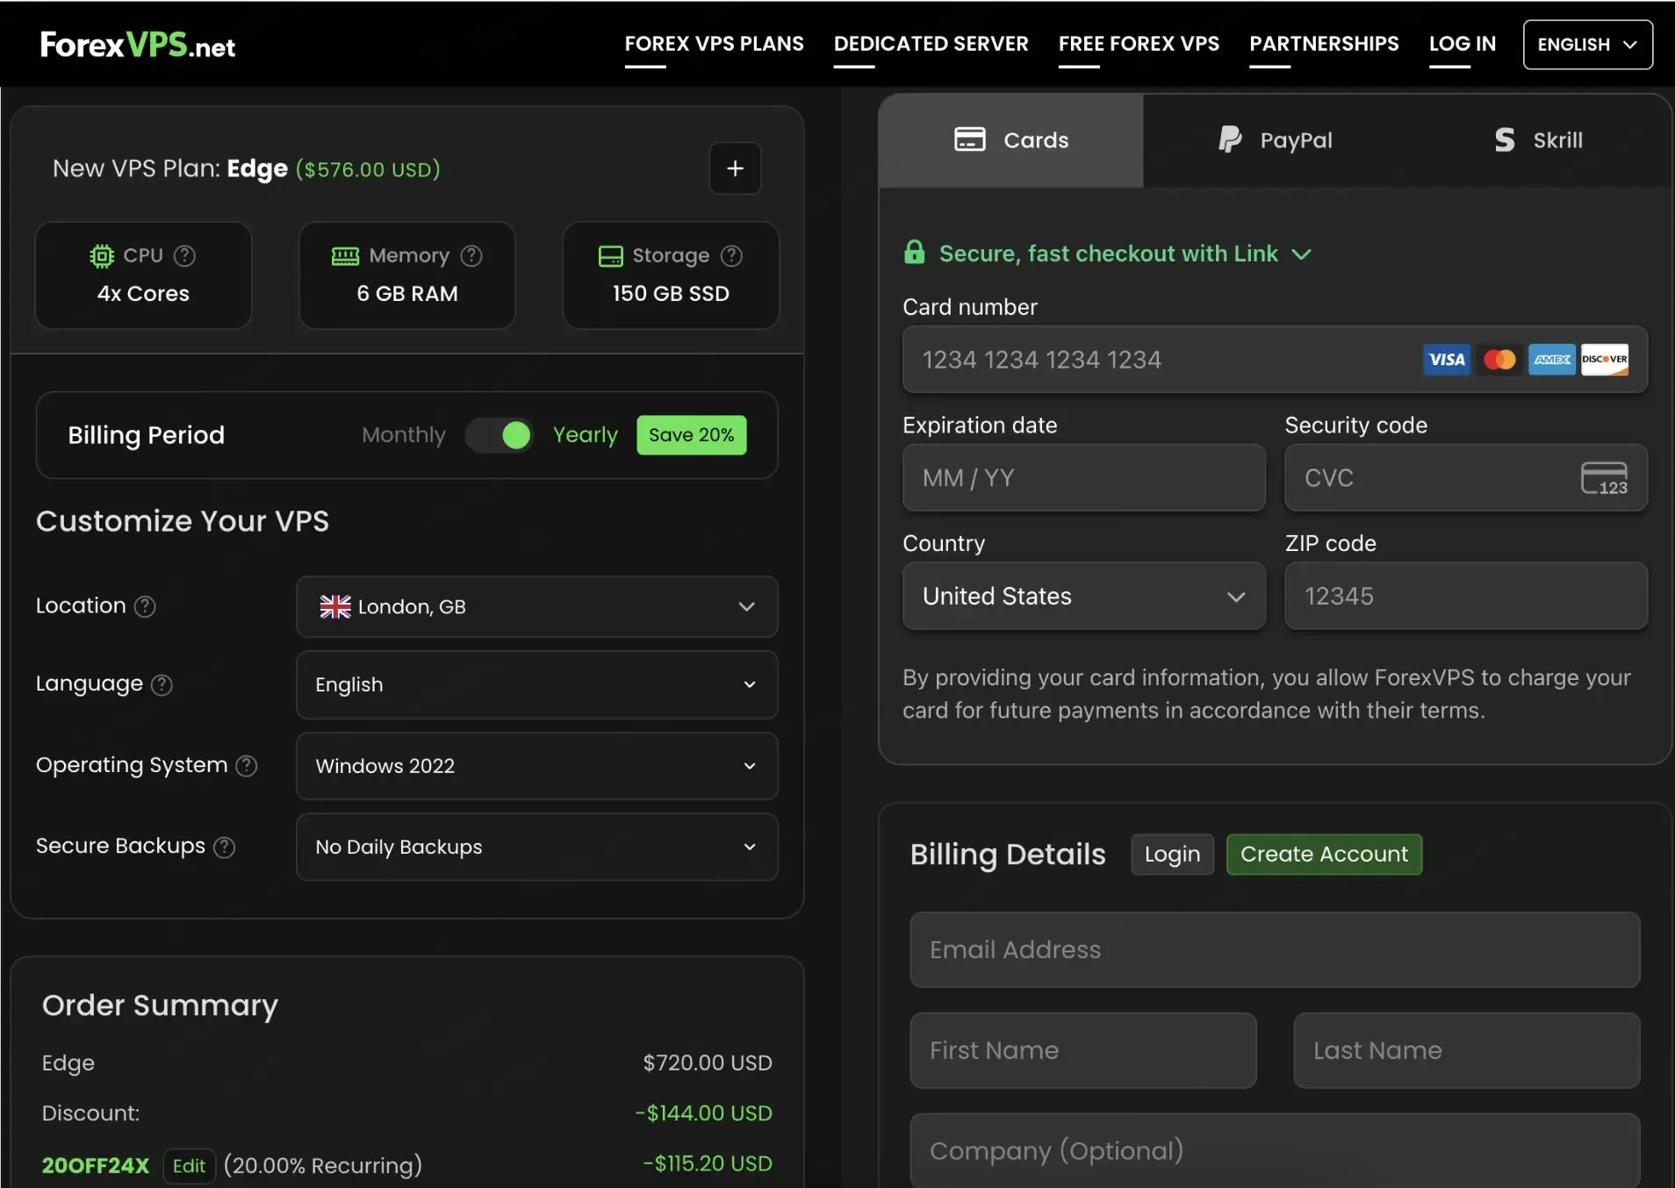
Task: Focus the Email Address field
Action: coord(1275,950)
